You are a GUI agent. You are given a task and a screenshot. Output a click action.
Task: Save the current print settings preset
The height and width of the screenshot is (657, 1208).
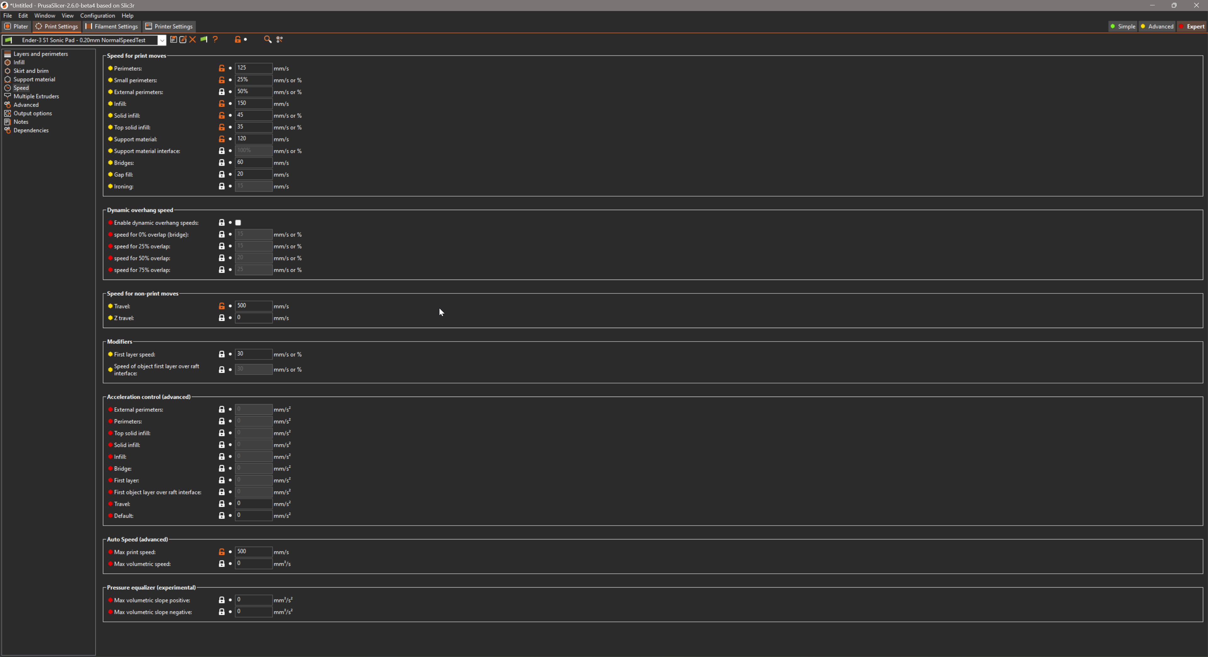tap(174, 40)
